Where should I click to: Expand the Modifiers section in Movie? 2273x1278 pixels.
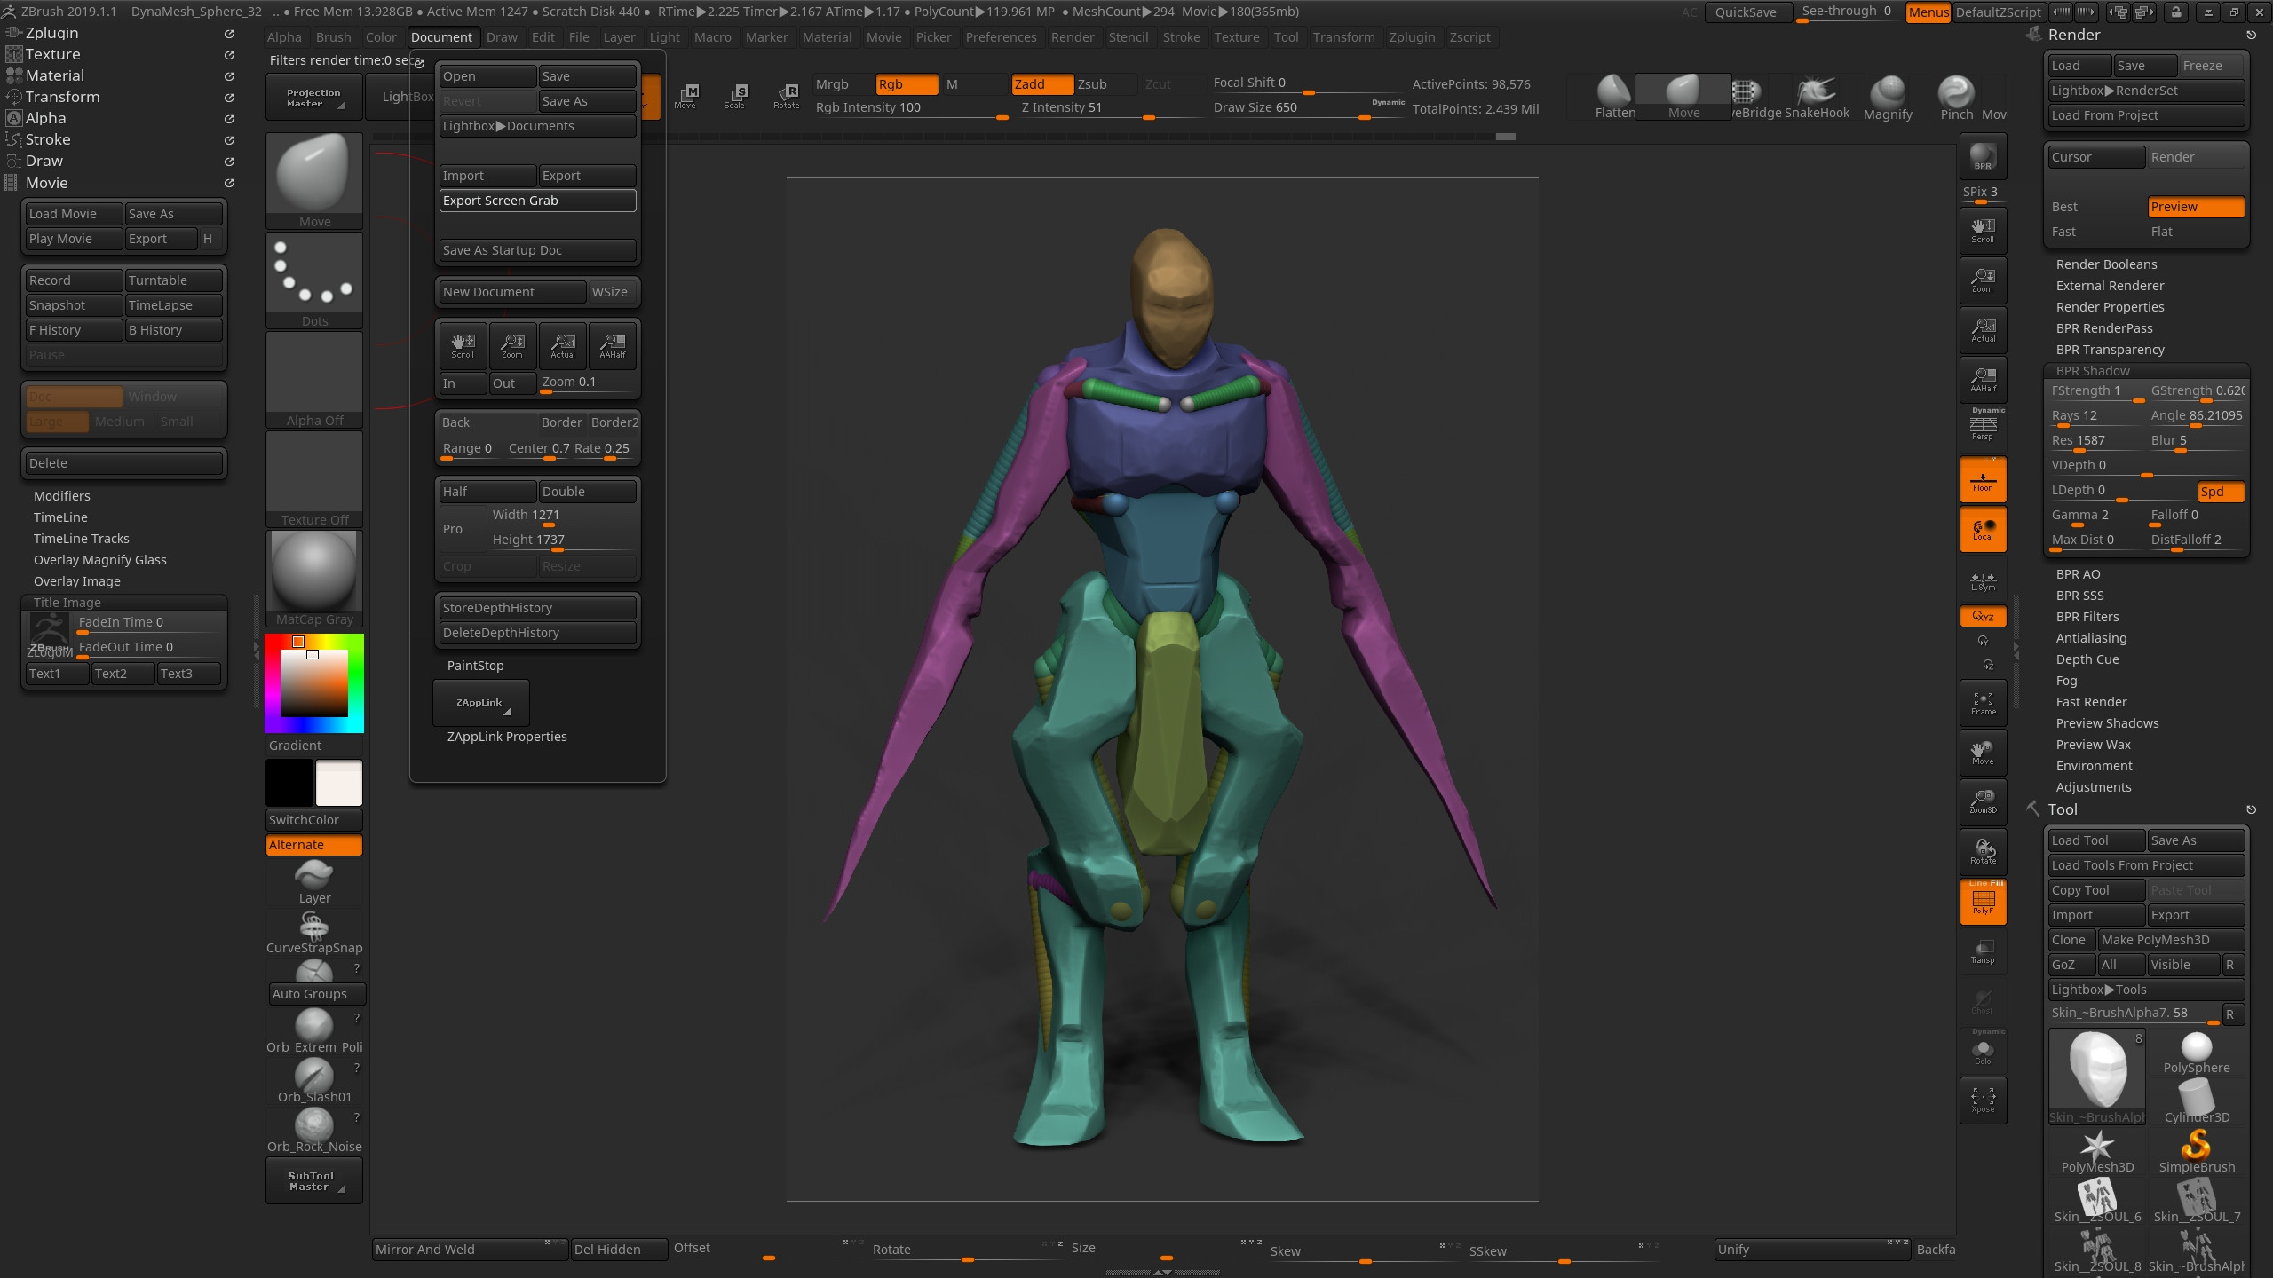pos(62,496)
